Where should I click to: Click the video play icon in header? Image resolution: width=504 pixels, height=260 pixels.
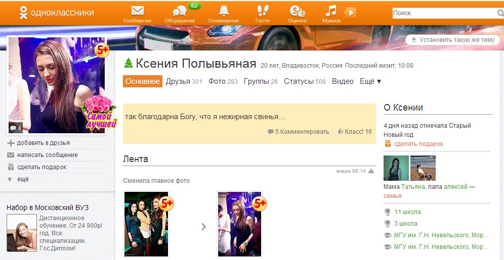coord(351,13)
